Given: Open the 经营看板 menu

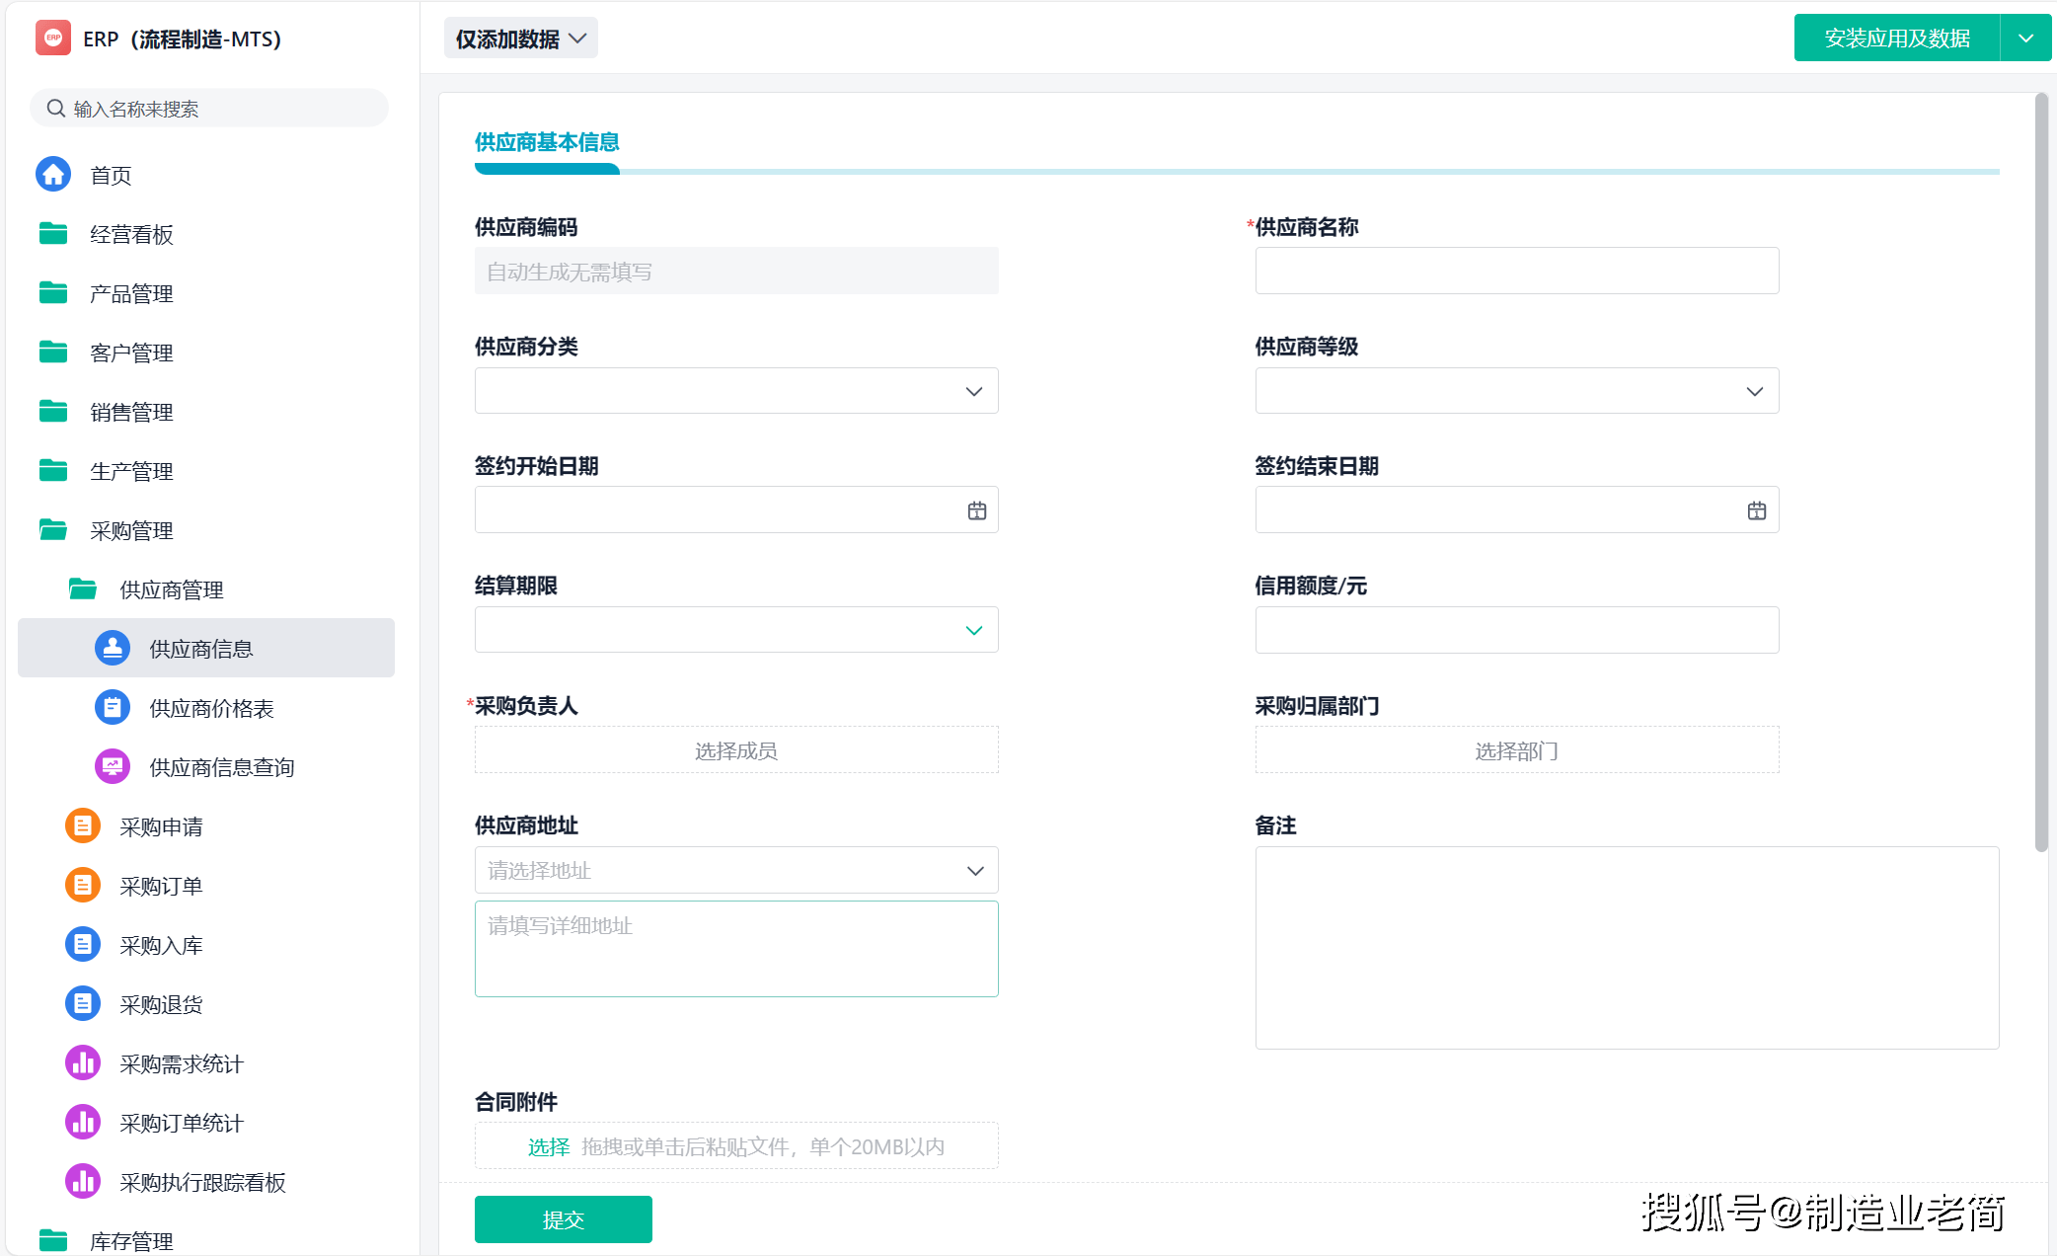Looking at the screenshot, I should (x=206, y=234).
